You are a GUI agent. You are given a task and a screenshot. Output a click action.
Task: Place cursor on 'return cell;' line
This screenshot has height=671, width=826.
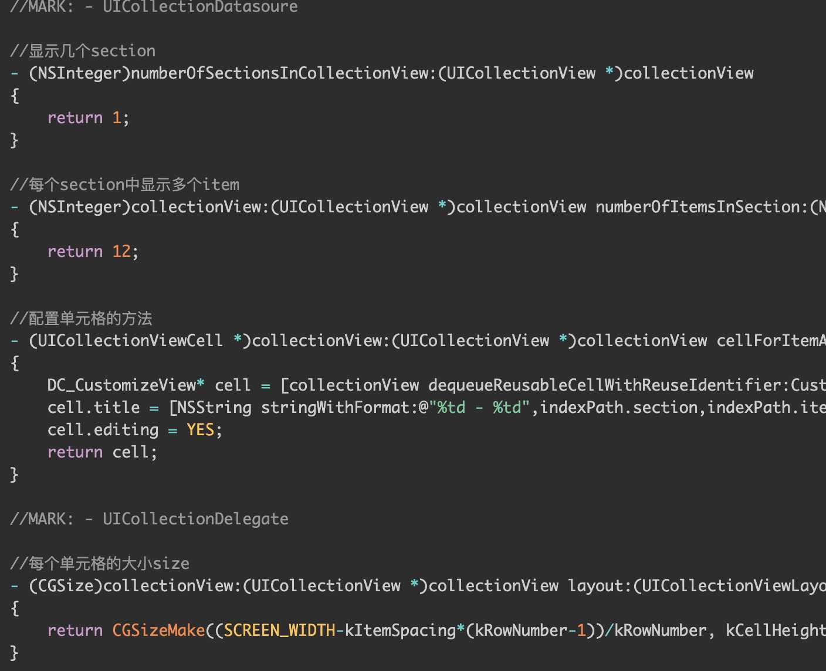click(102, 452)
